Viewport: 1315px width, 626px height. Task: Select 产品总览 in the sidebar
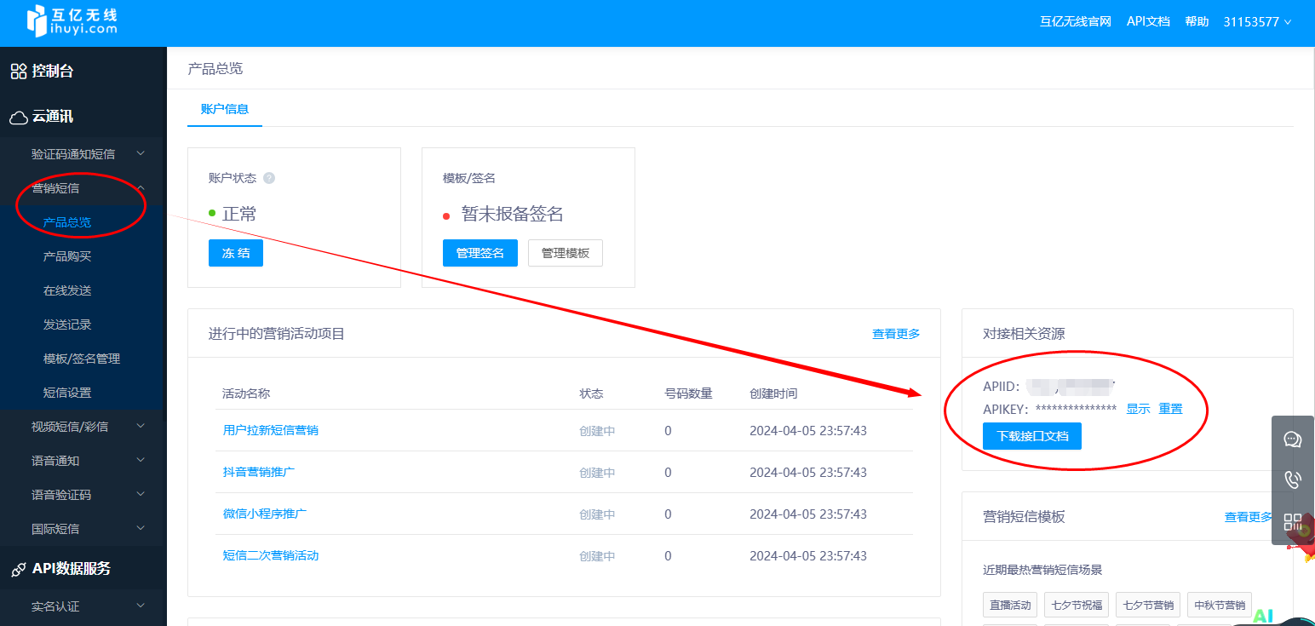click(67, 222)
